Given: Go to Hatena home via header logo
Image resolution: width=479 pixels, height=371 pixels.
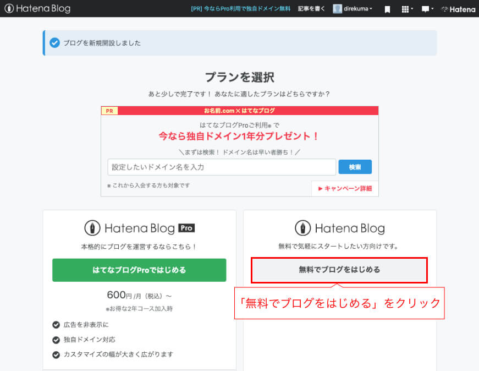Looking at the screenshot, I should click(x=458, y=9).
